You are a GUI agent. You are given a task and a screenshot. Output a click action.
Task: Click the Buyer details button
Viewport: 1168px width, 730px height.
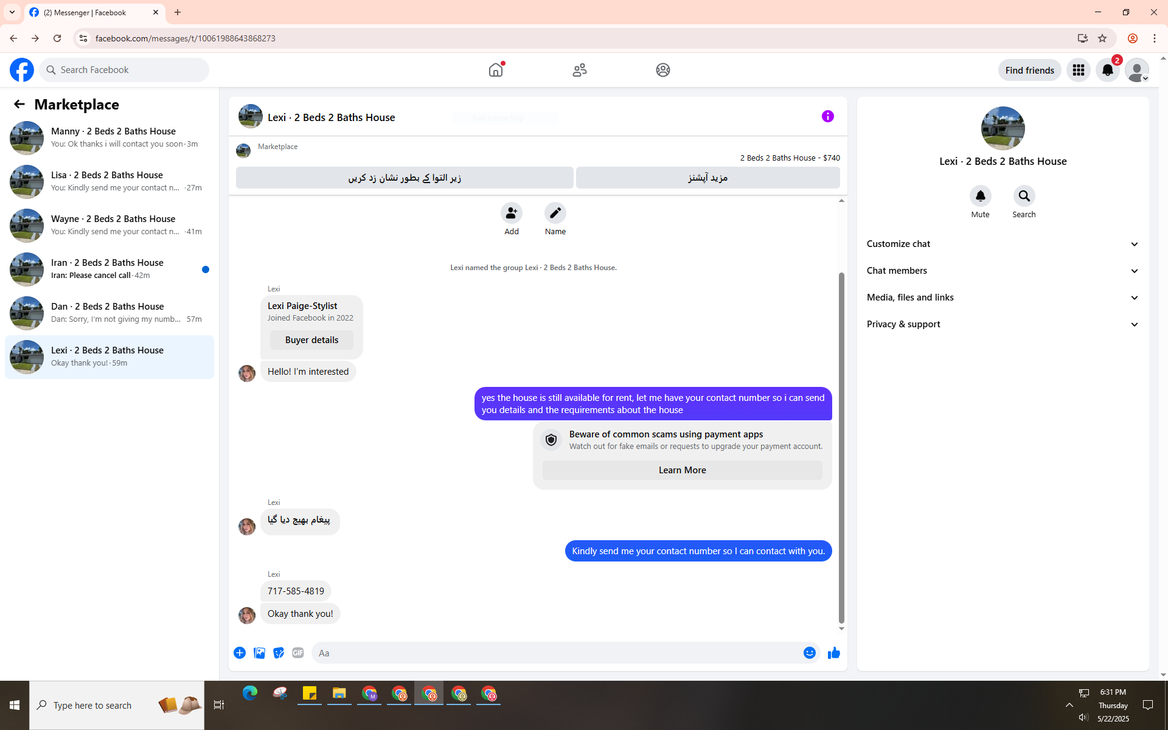[311, 340]
